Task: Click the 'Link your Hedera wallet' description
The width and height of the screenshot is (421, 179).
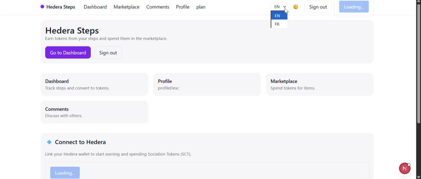Action: [118, 154]
